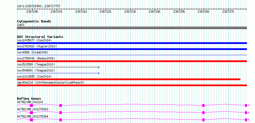The width and height of the screenshot is (255, 123).
Task: Click the nsv509690 (Teague2010) variant label
Action: (x=36, y=70)
